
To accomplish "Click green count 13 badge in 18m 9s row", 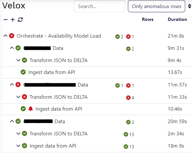I will click(x=129, y=147).
